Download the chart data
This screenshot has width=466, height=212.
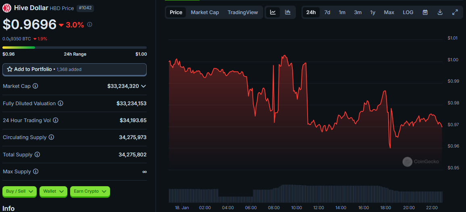point(440,12)
